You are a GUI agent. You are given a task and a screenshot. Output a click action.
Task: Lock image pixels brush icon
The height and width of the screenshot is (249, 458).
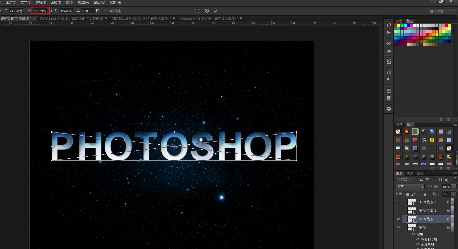413,194
